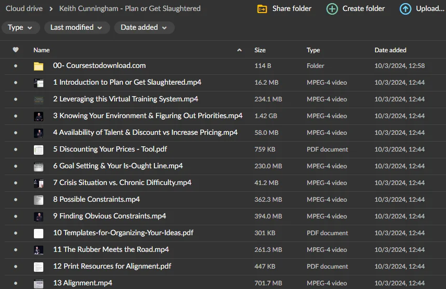
Task: Click the Templates-for-Organizing-Your-Ideas PDF file icon
Action: tap(39, 233)
